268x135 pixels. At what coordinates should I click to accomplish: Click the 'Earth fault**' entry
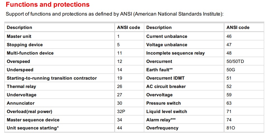pyautogui.click(x=160, y=70)
